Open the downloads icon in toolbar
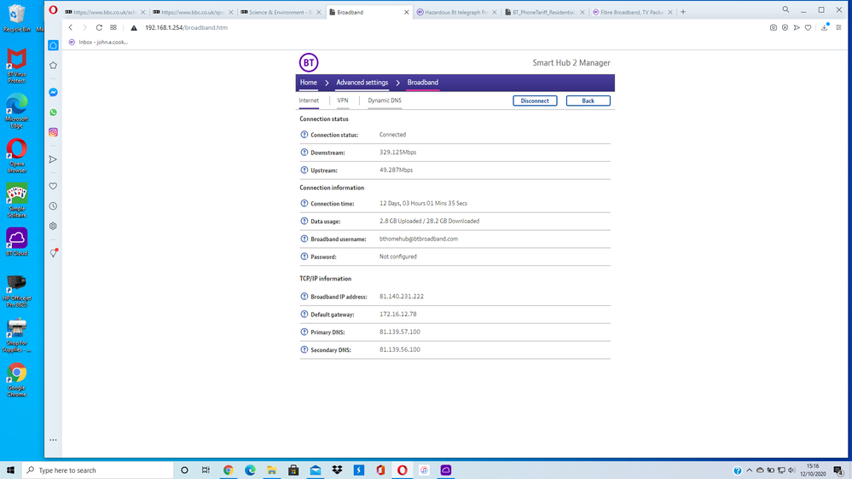 (824, 27)
